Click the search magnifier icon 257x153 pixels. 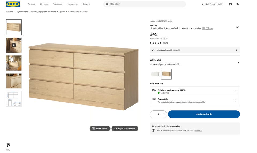(107, 4)
